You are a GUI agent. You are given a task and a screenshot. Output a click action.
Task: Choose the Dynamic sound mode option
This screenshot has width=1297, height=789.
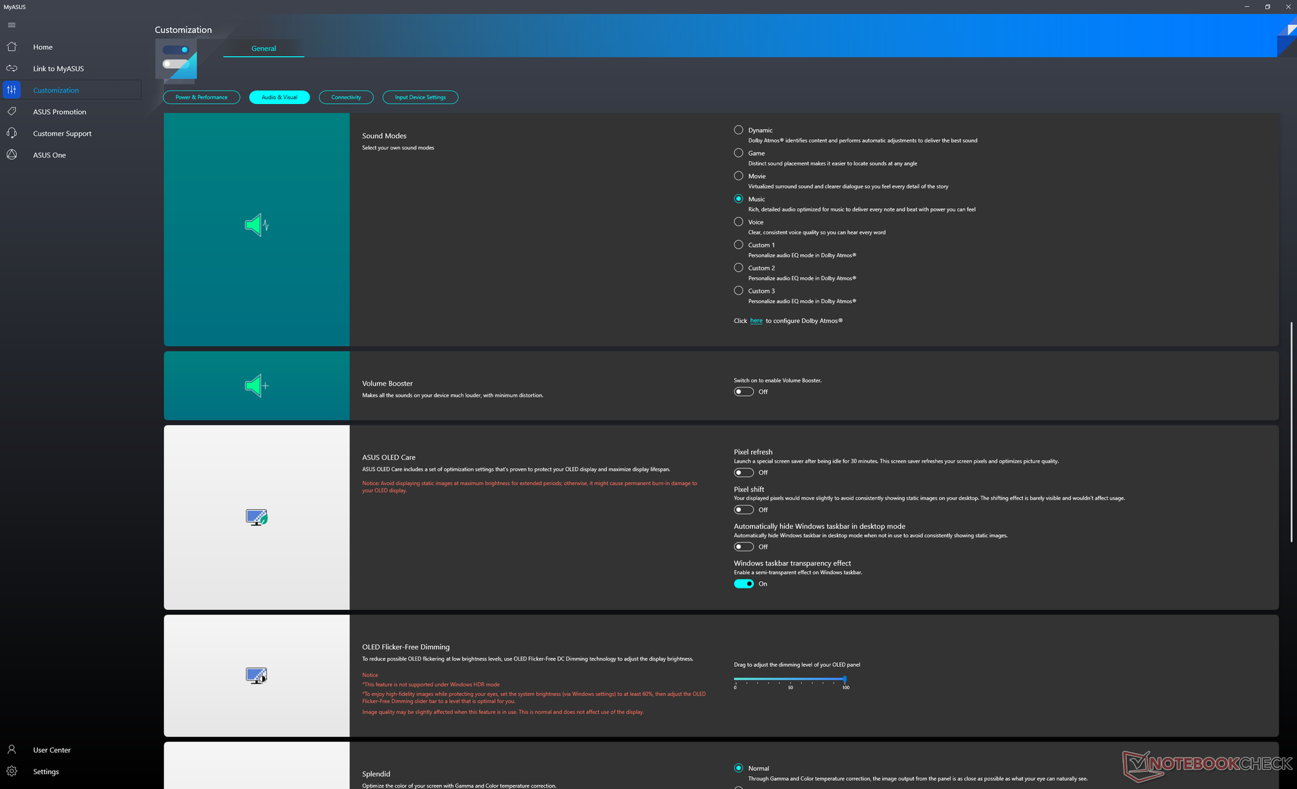(738, 130)
